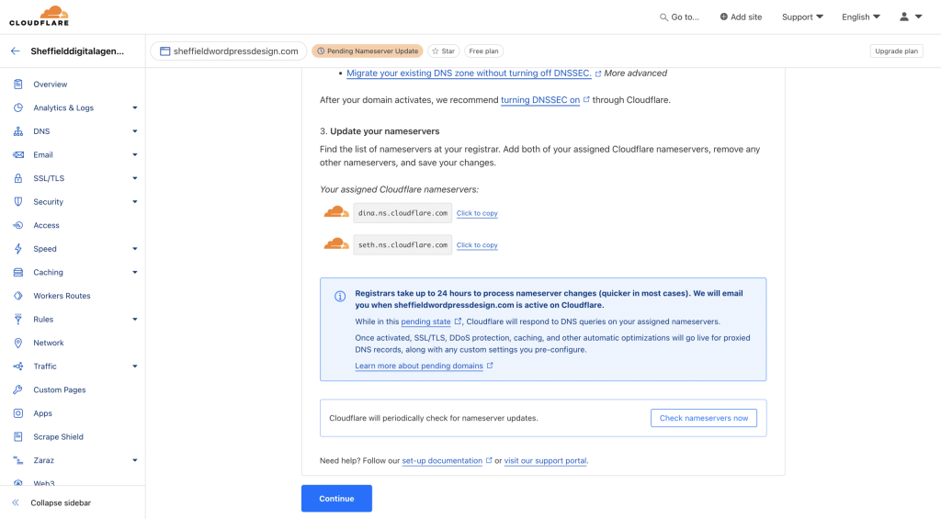Expand the DNS submenu arrow
This screenshot has width=941, height=519.
134,131
